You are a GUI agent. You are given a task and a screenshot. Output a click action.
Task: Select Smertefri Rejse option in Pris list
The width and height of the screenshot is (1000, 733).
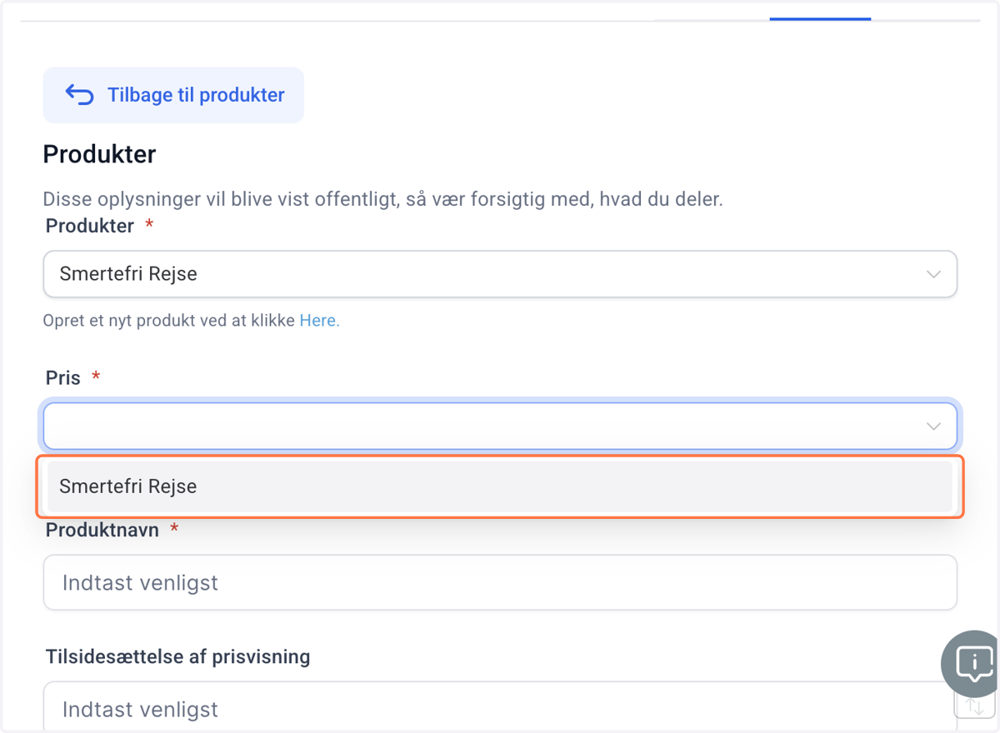(x=500, y=486)
